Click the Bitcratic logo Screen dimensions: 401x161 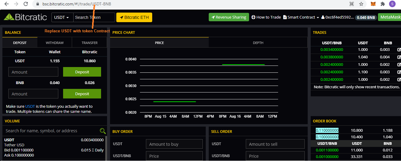click(x=25, y=17)
